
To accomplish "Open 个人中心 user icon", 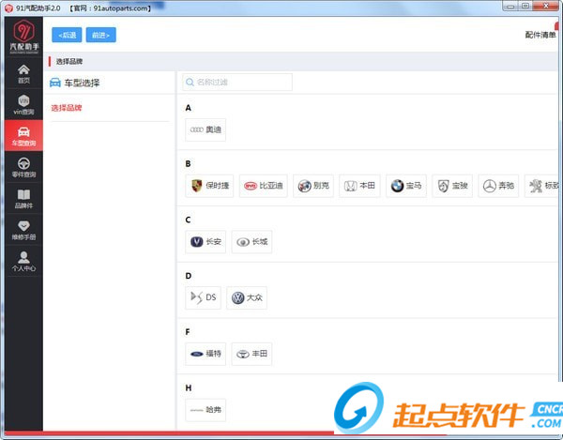I will point(23,261).
